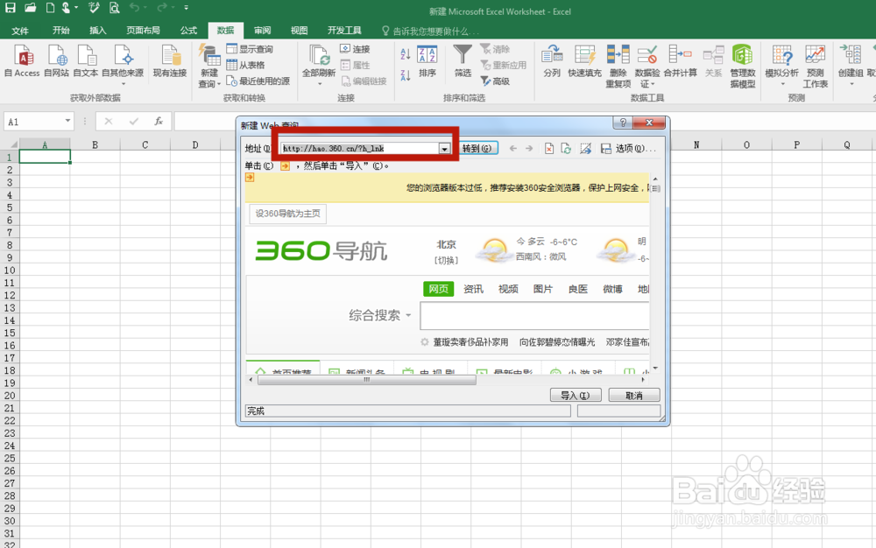
Task: Click the yellow table-select arrow in web page
Action: (x=250, y=178)
